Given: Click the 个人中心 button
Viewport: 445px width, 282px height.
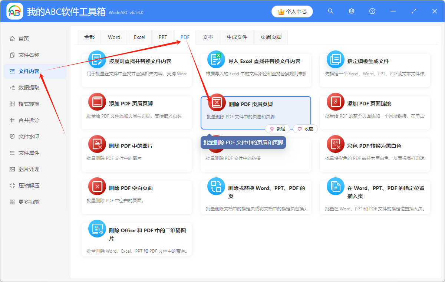Looking at the screenshot, I should coord(292,11).
